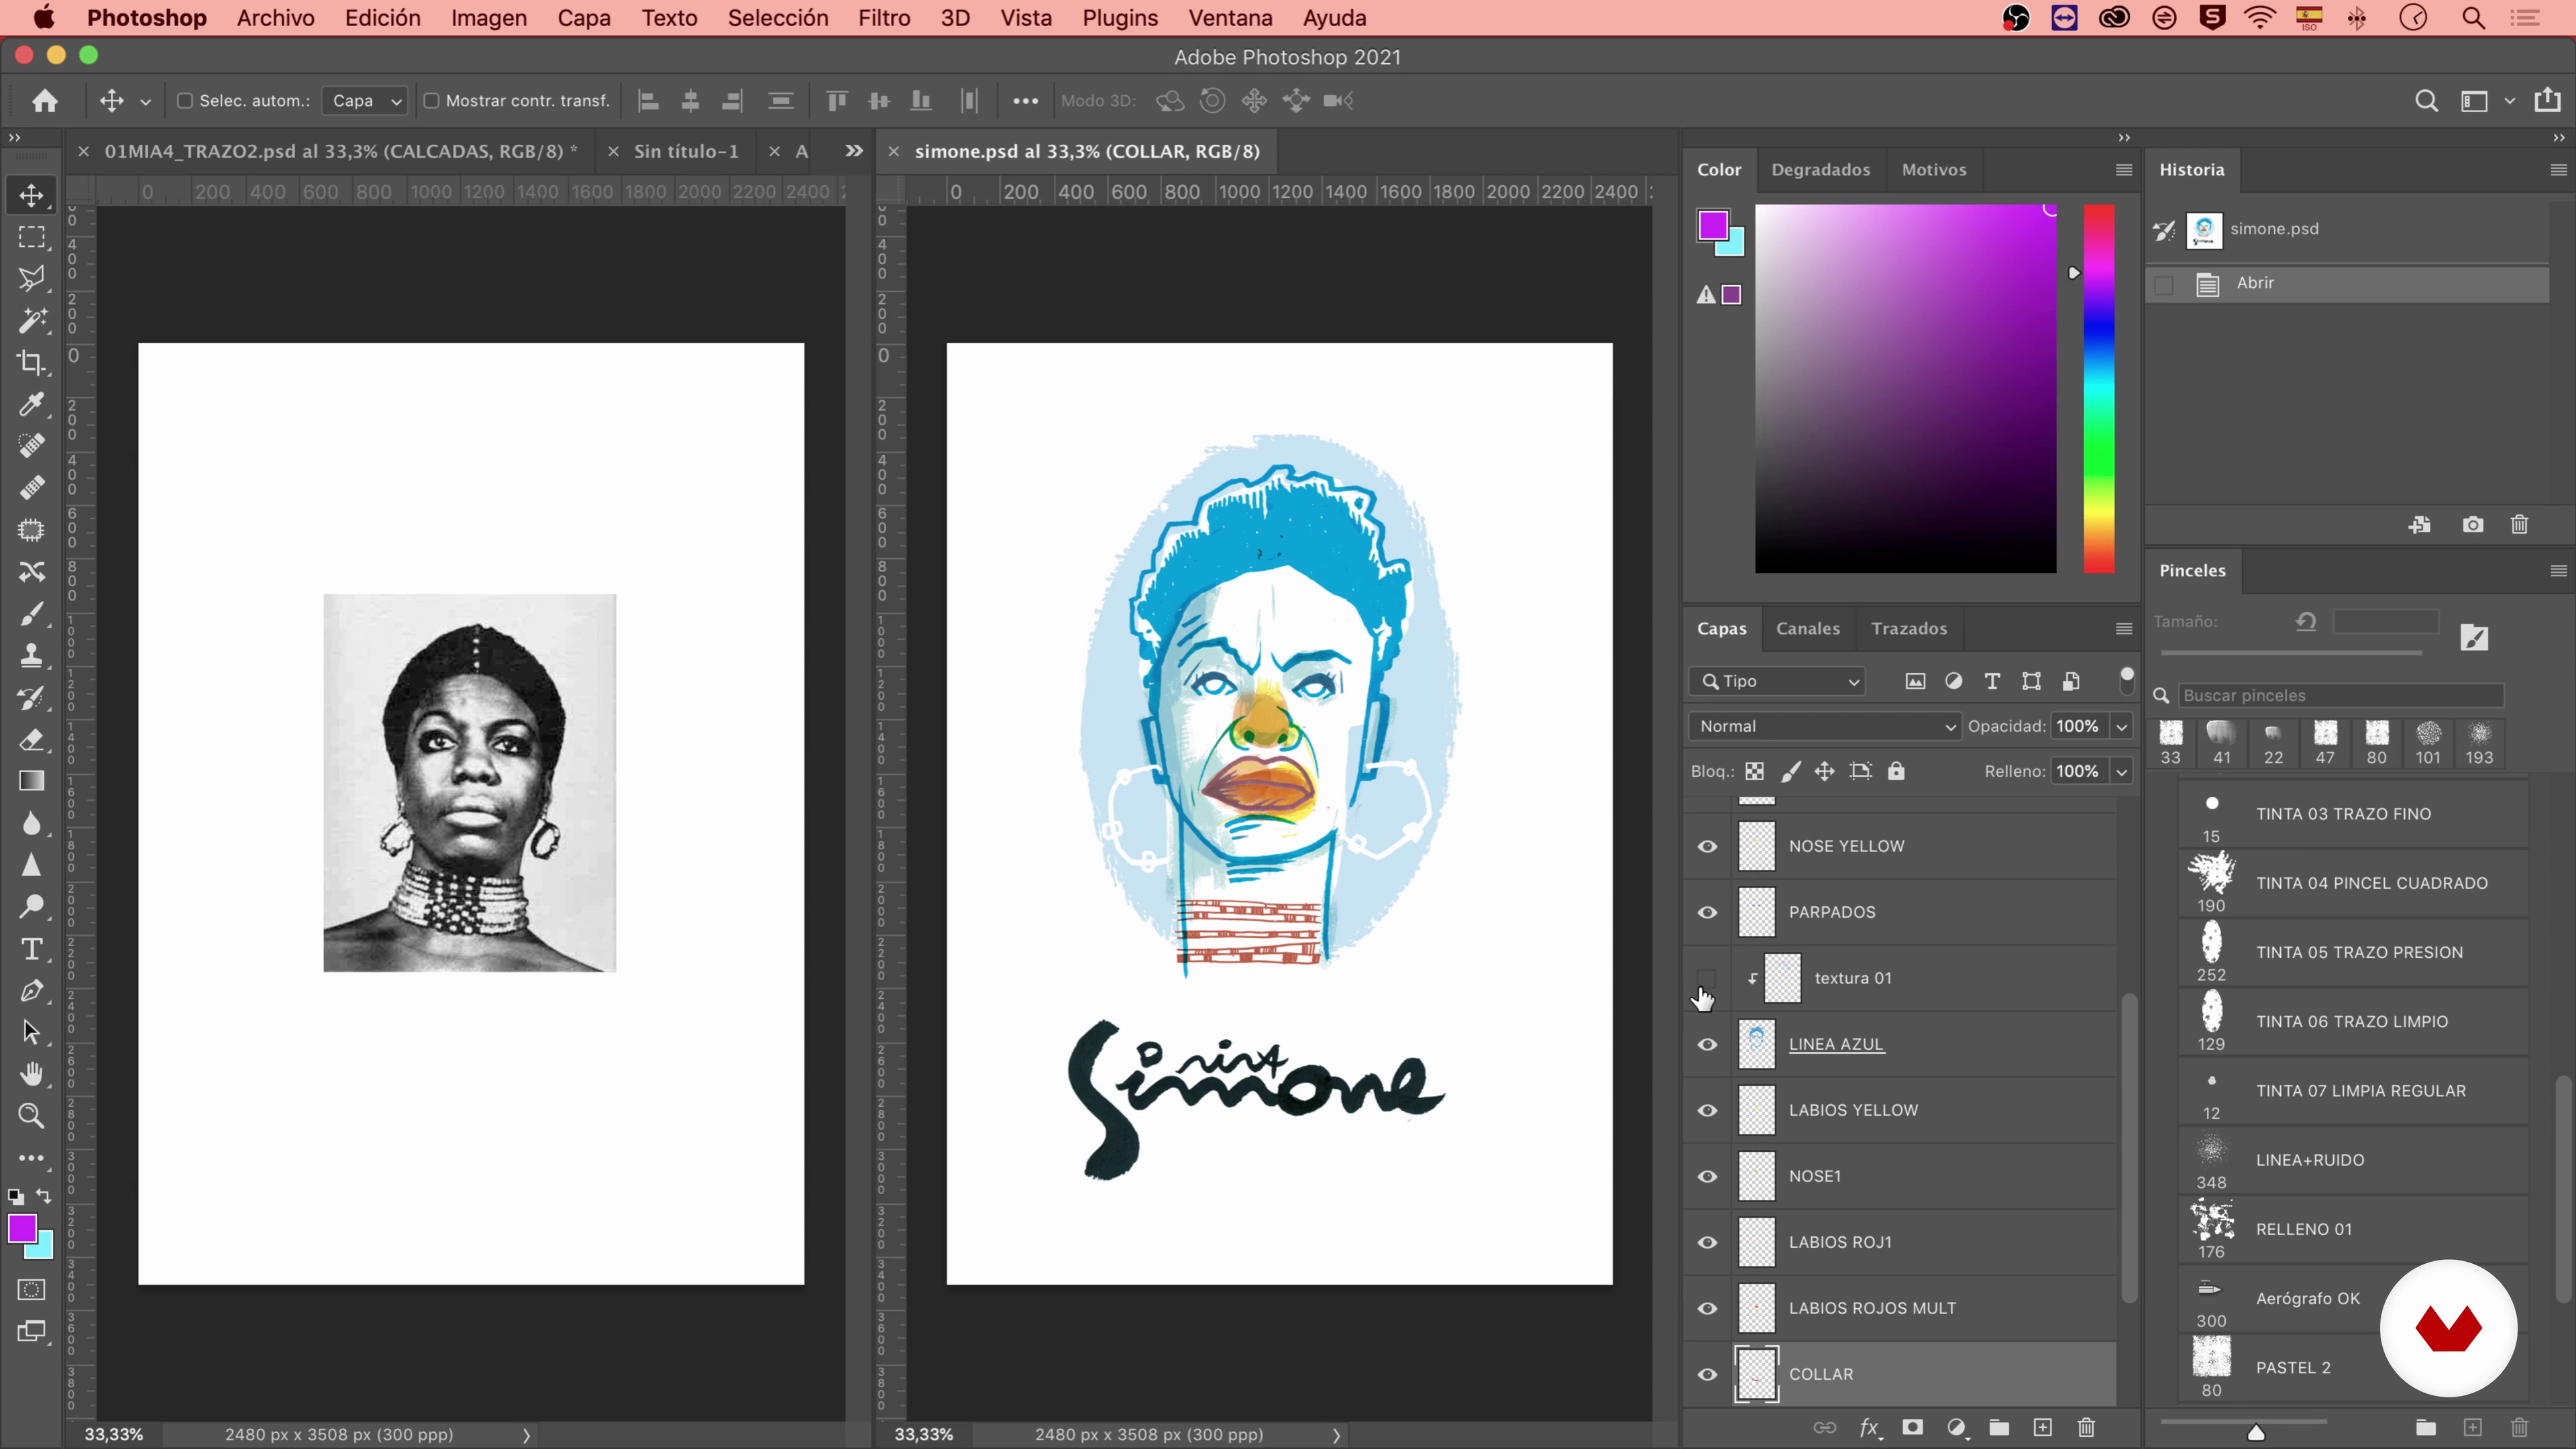Toggle the layer filter switch
2576x1449 pixels.
click(x=2126, y=680)
